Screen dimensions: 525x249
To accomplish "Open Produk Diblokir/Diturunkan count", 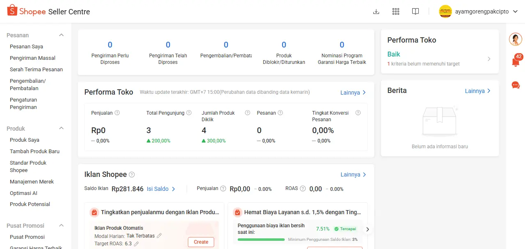I will point(284,52).
